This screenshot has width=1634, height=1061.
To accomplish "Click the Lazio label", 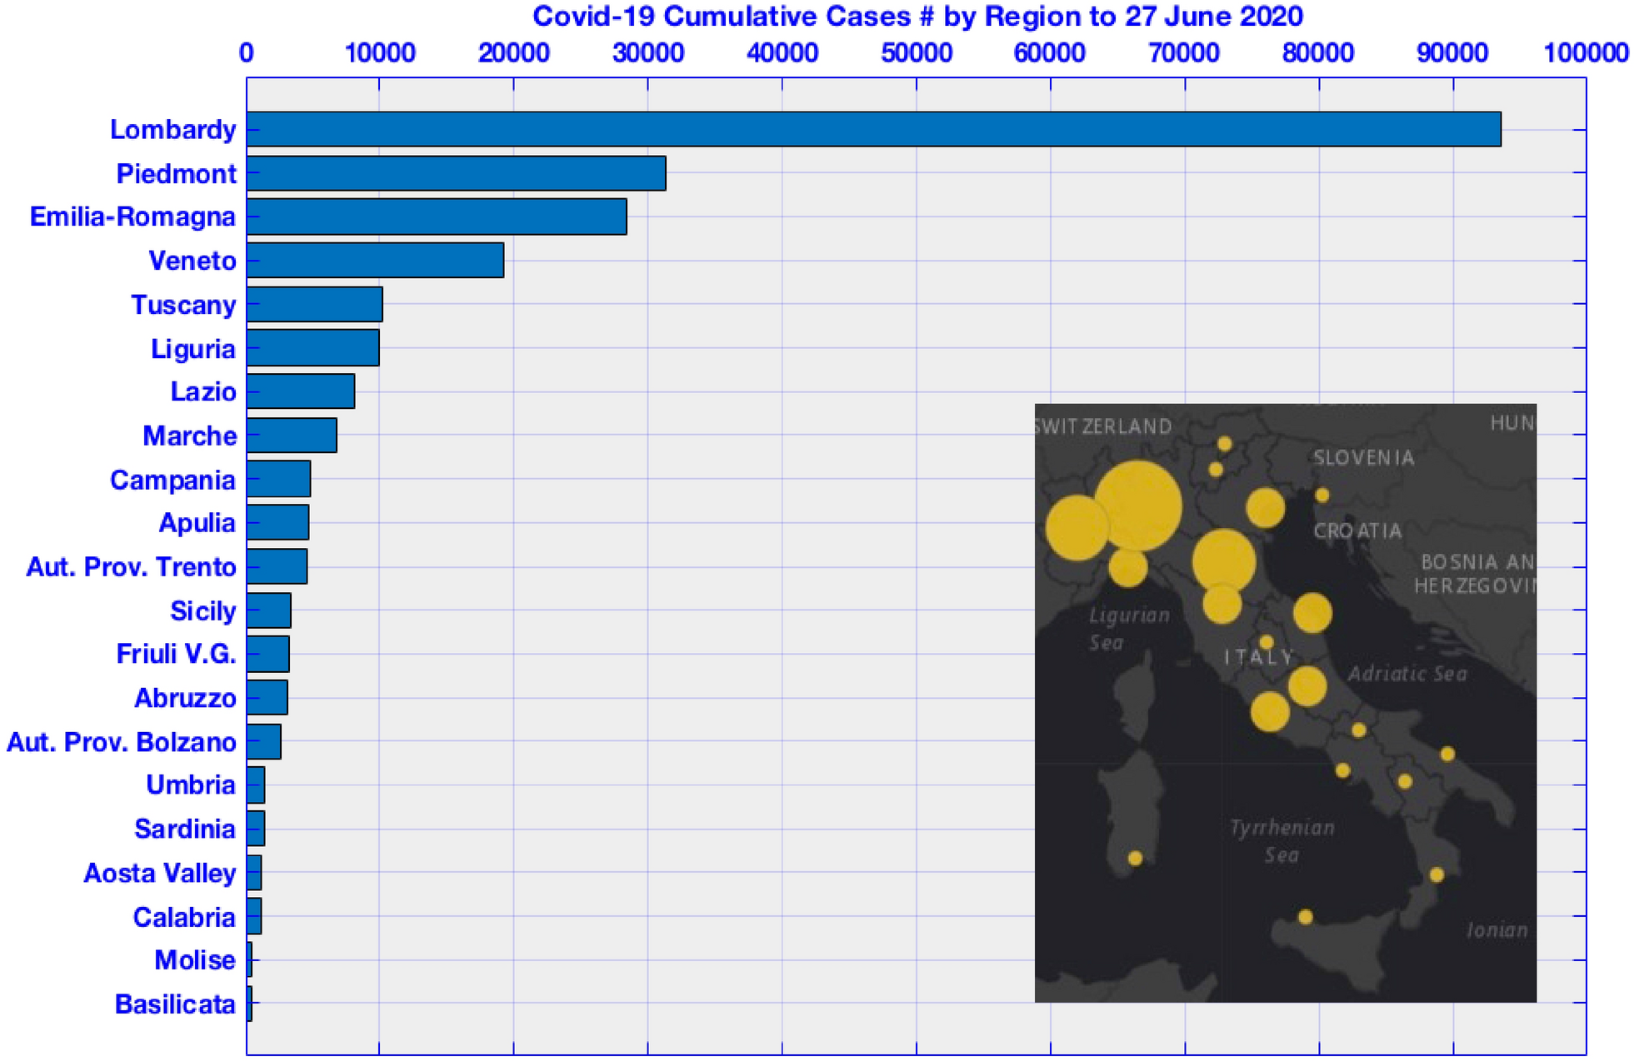I will [203, 391].
